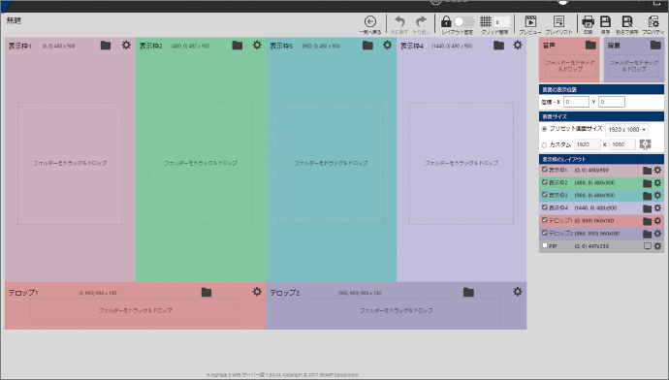
Task: Click the 背景 drag-and-drop folder area
Action: click(634, 66)
